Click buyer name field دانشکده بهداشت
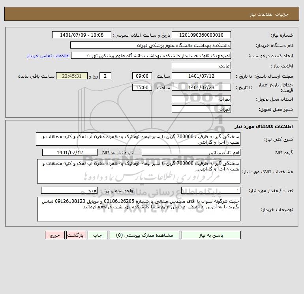Viewport: 304px width, 294px height. tap(150, 45)
